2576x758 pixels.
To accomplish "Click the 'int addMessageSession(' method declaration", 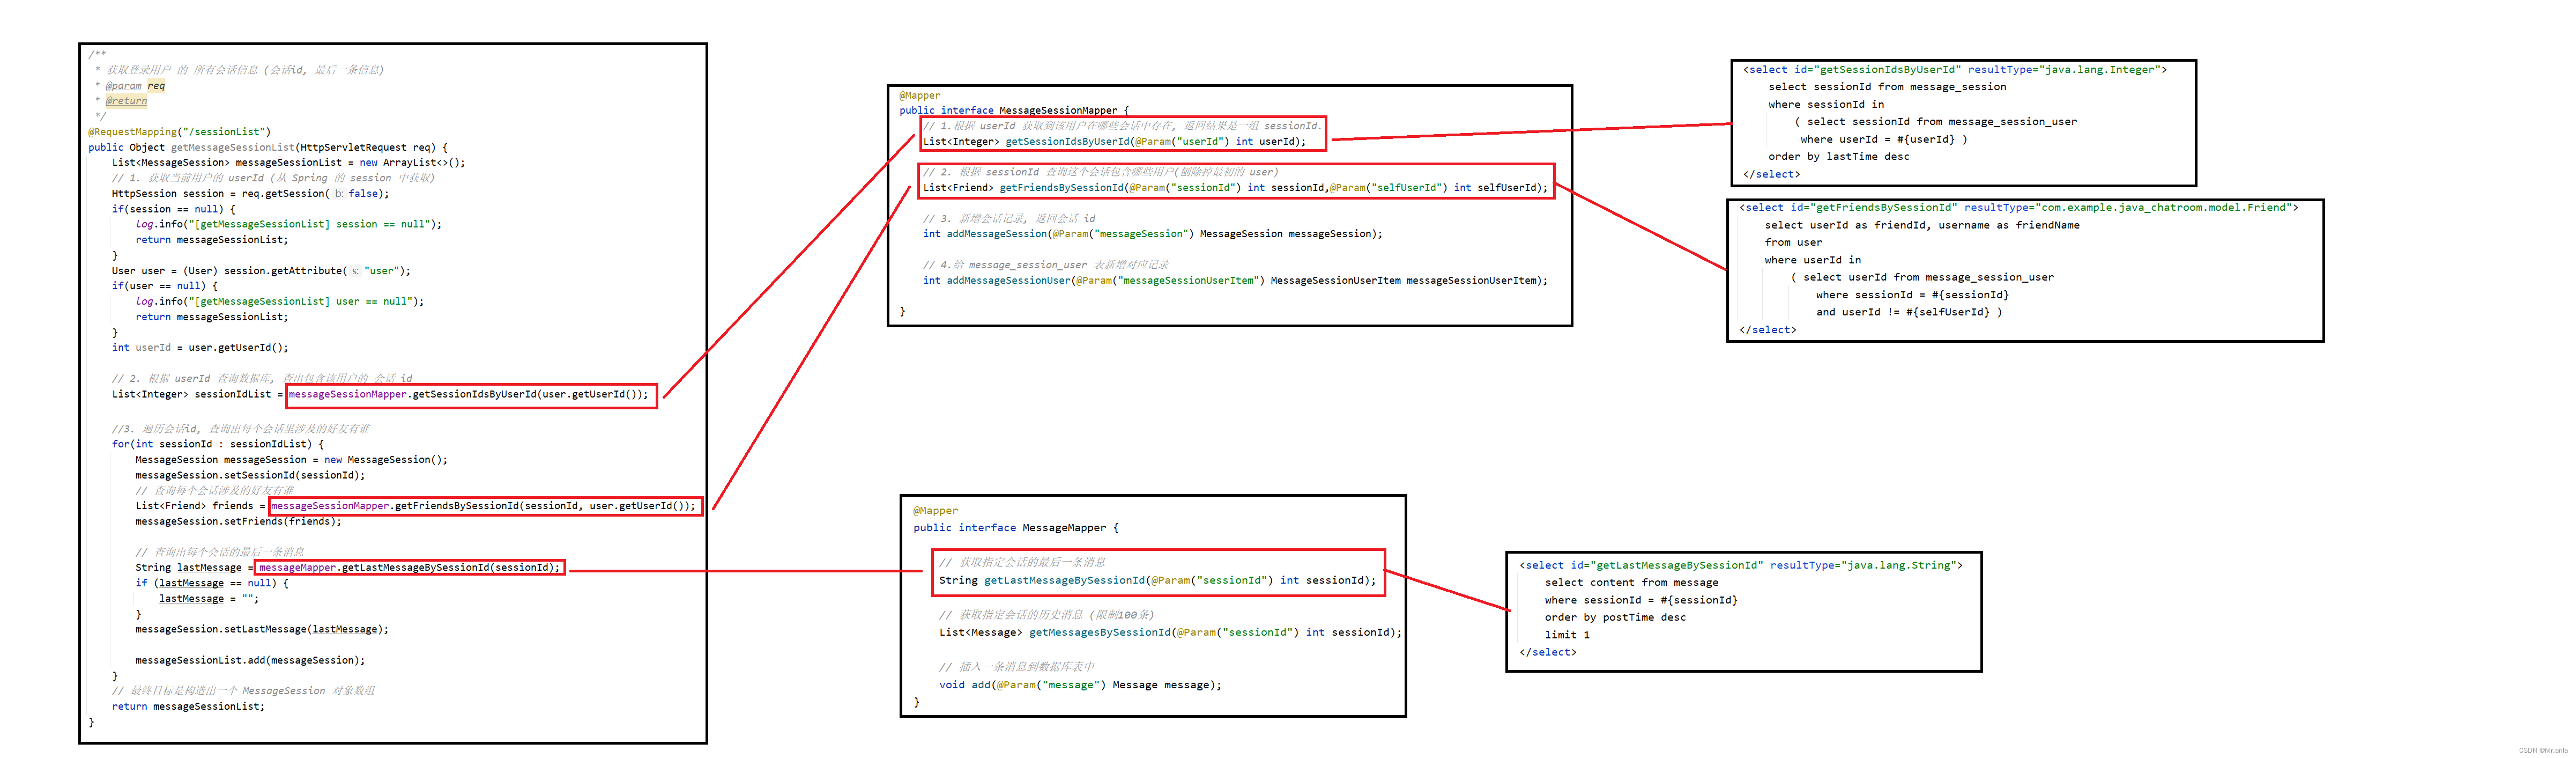I will pyautogui.click(x=1152, y=234).
